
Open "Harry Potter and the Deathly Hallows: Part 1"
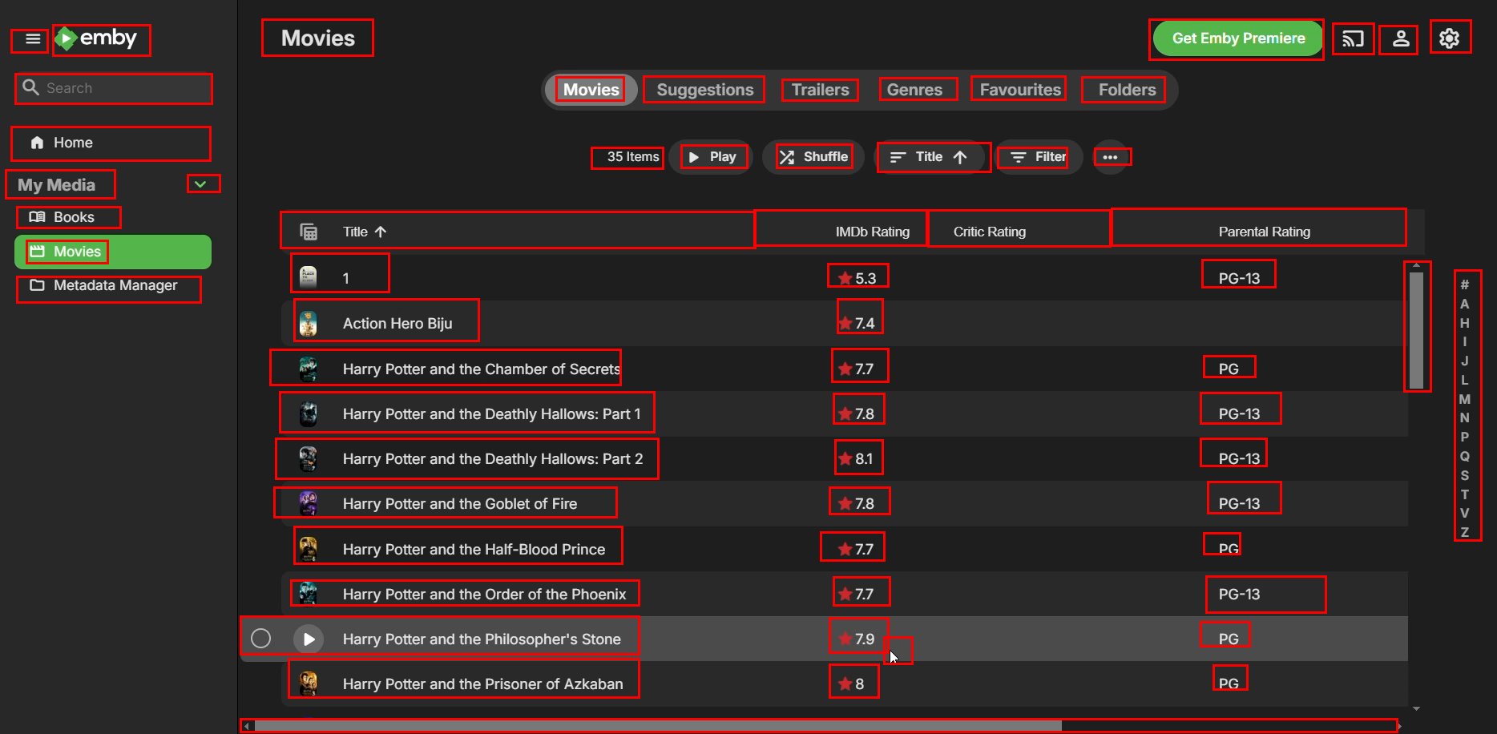pos(492,413)
